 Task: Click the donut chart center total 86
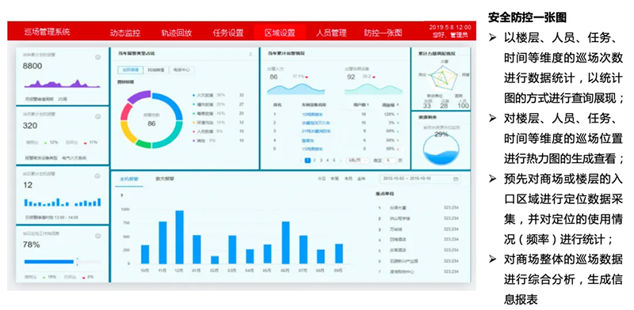tap(151, 123)
